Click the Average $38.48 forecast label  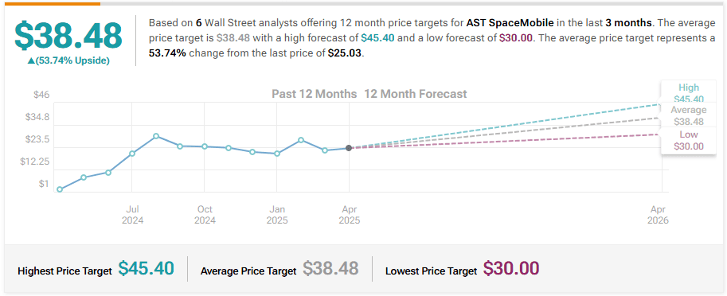tap(689, 116)
